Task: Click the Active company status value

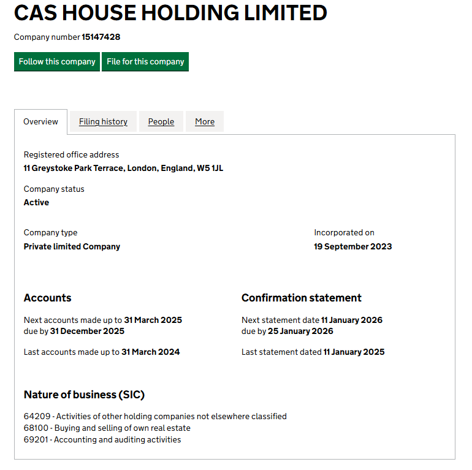Action: tap(36, 202)
